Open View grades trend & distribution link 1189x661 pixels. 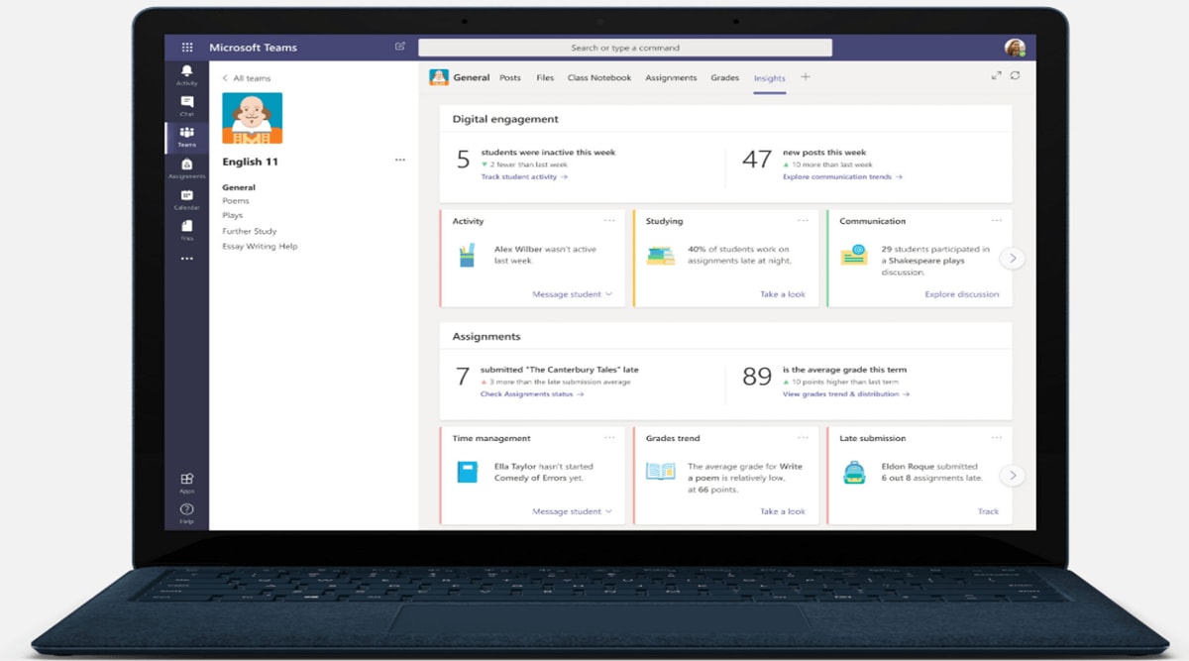coord(845,394)
